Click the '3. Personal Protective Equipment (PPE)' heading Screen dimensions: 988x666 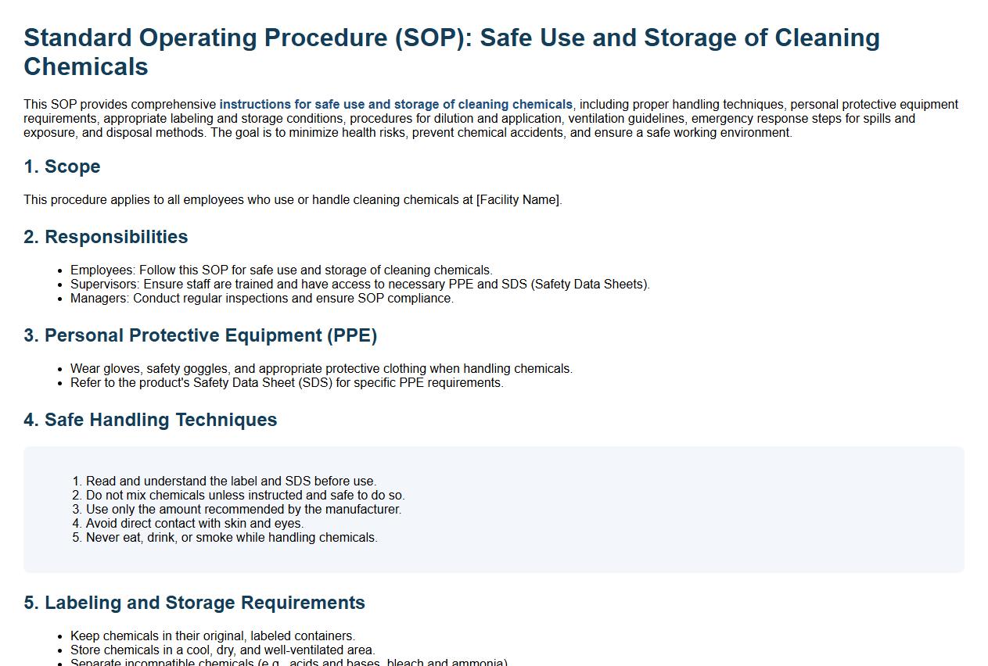point(200,335)
